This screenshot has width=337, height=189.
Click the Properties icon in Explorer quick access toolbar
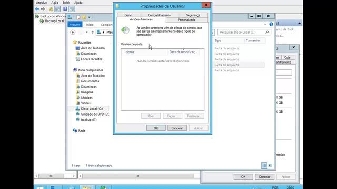(78, 17)
